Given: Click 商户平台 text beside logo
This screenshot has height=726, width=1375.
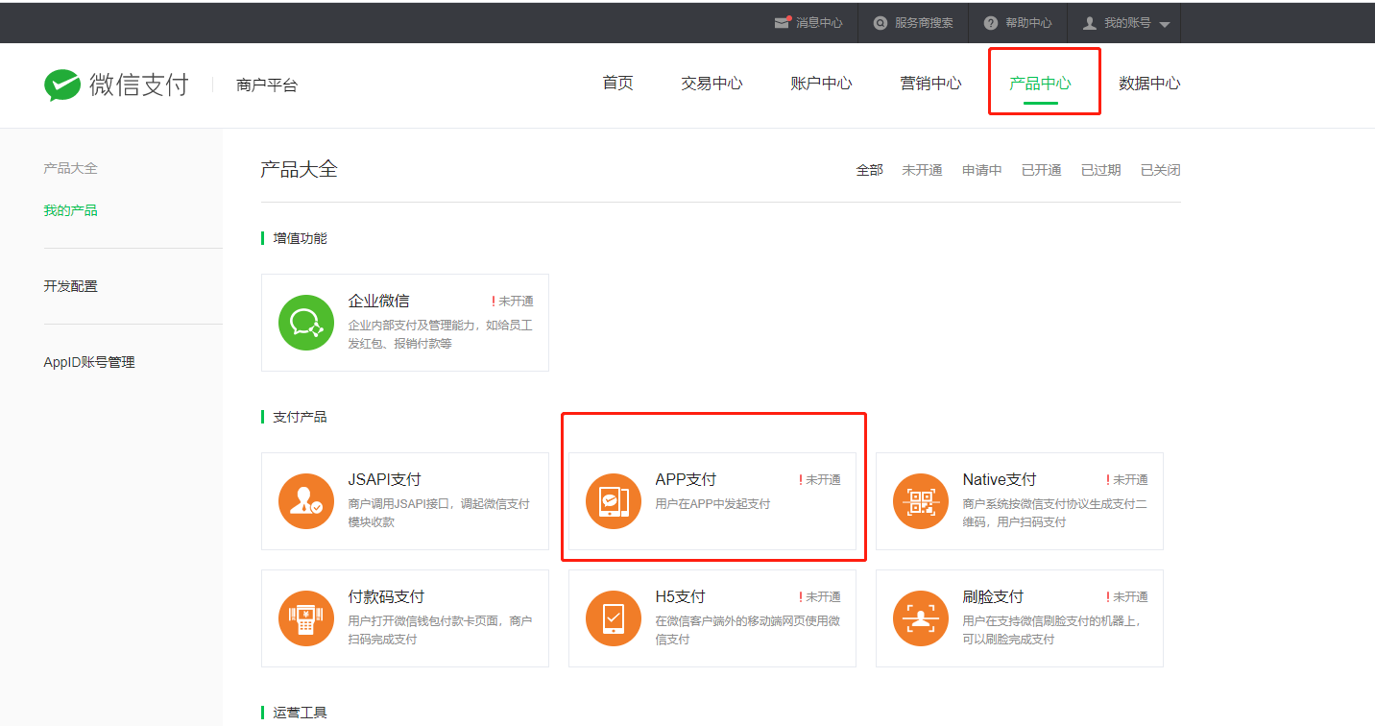Looking at the screenshot, I should [267, 85].
